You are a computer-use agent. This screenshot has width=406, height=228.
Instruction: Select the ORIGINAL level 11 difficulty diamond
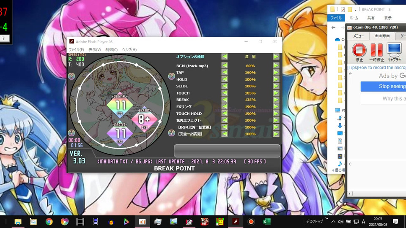120,106
